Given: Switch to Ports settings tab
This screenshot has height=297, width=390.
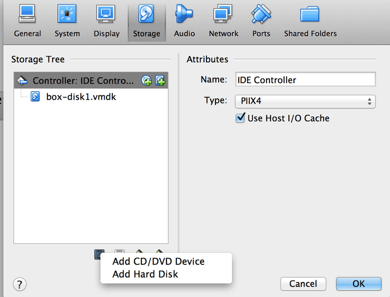Looking at the screenshot, I should (x=261, y=22).
